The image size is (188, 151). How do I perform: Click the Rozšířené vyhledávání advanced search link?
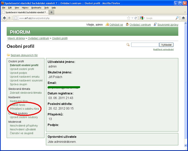coord(163,49)
